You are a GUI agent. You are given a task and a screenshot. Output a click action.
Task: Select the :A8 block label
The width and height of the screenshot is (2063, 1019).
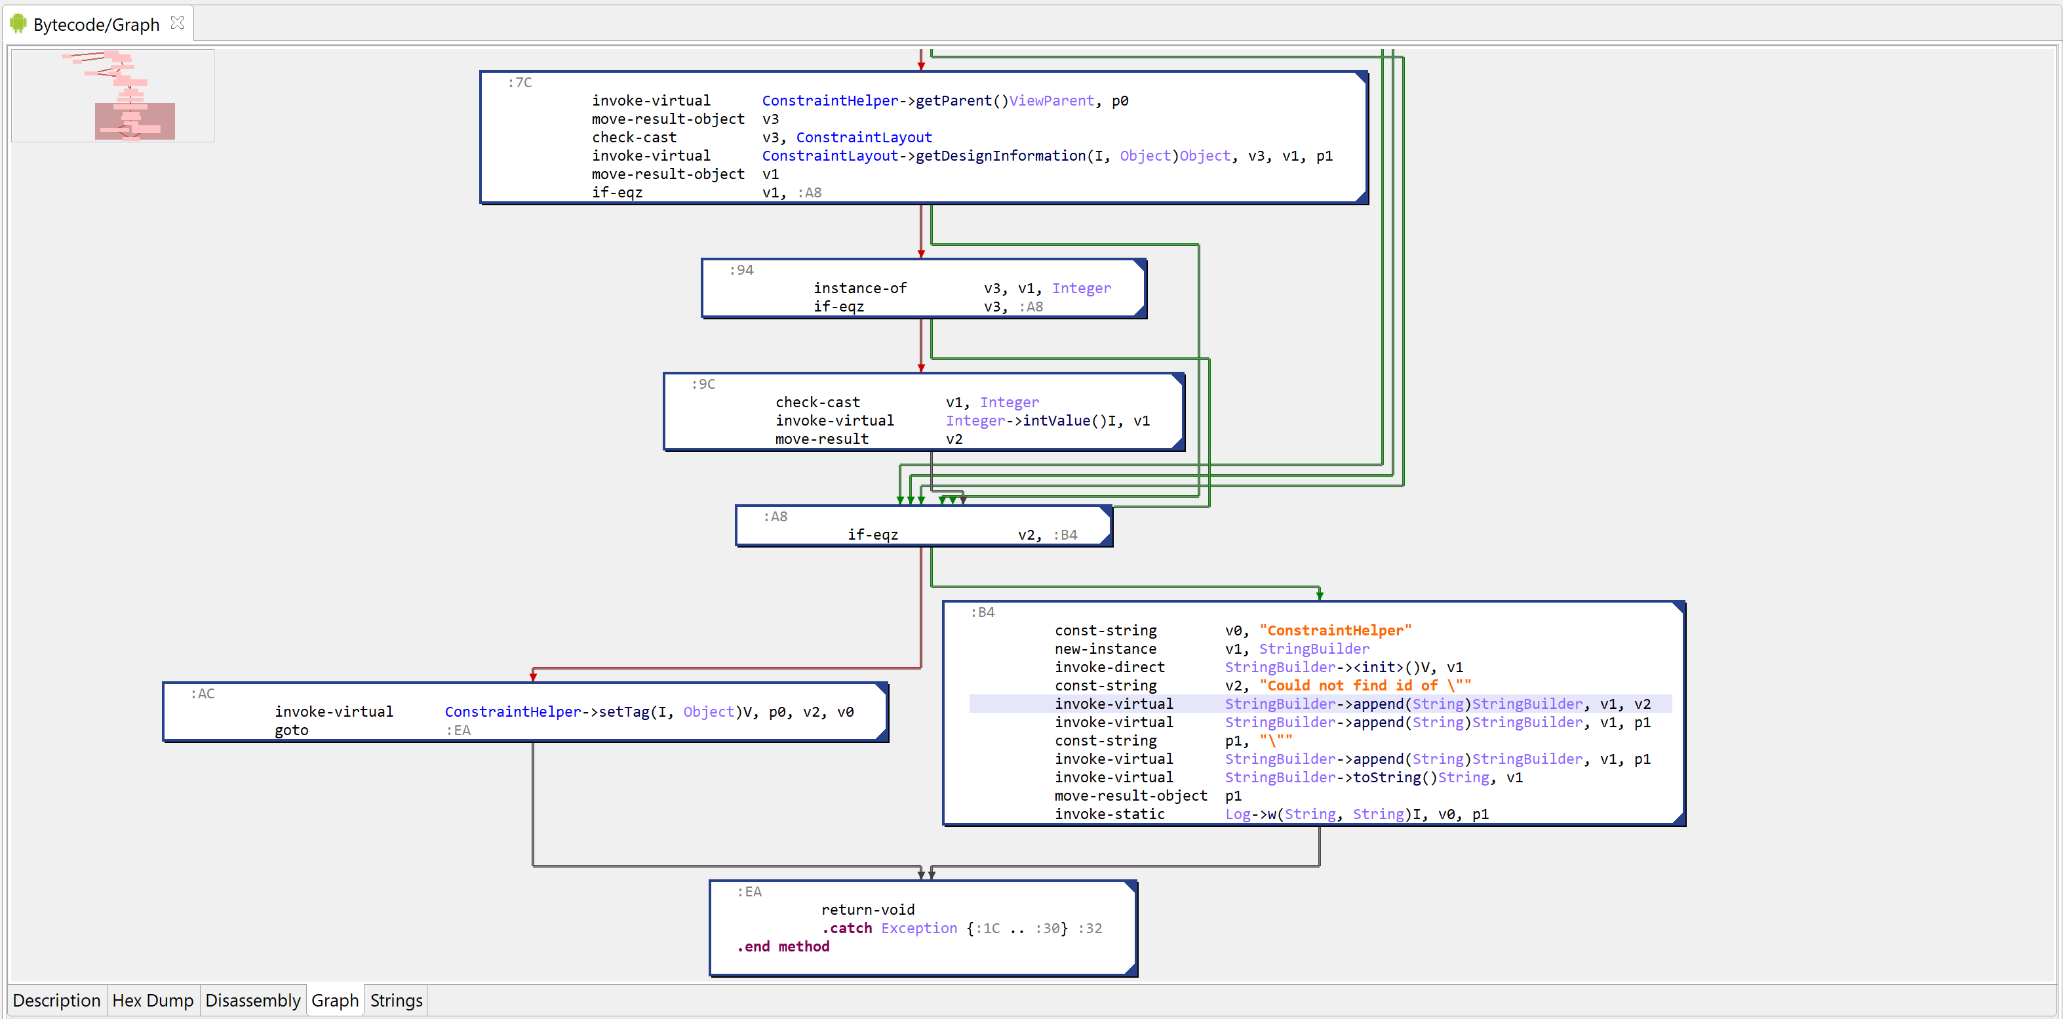pyautogui.click(x=776, y=517)
